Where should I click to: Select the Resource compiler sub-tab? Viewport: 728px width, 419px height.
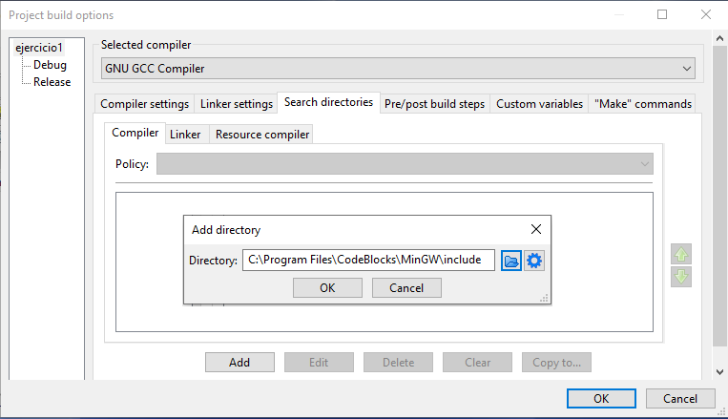(262, 135)
